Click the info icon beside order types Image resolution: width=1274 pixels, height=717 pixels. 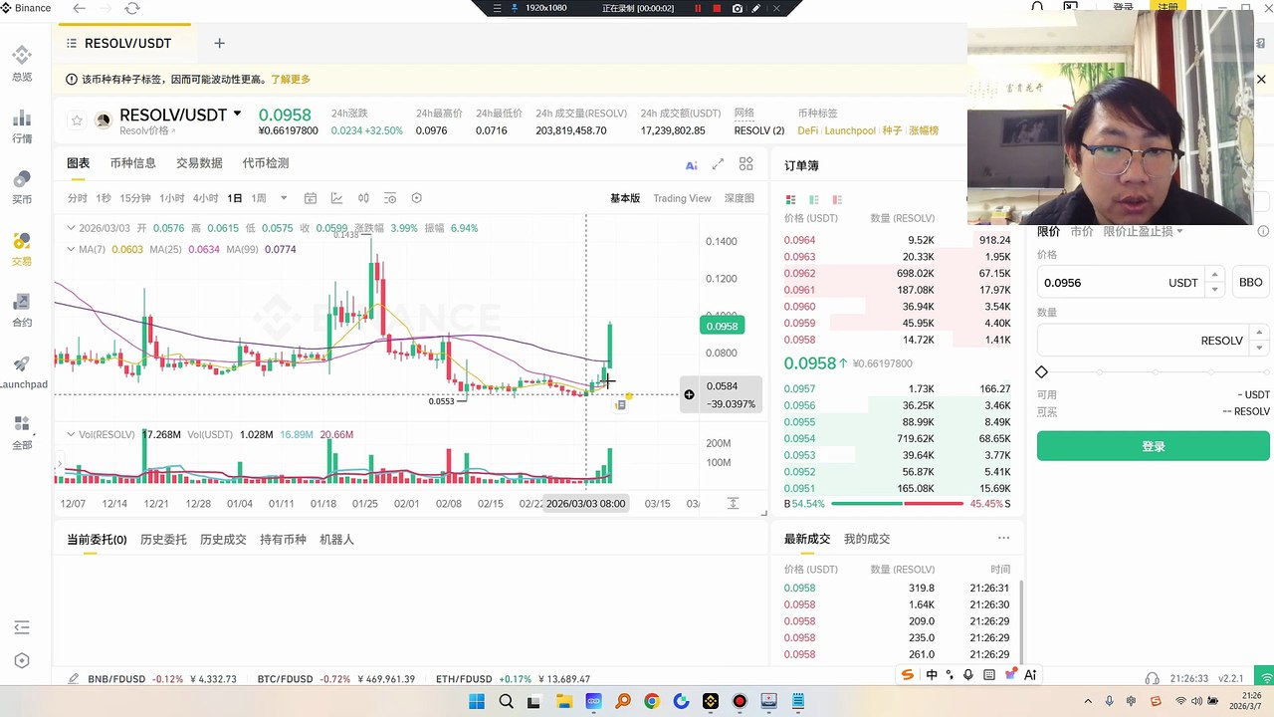coord(1263,231)
